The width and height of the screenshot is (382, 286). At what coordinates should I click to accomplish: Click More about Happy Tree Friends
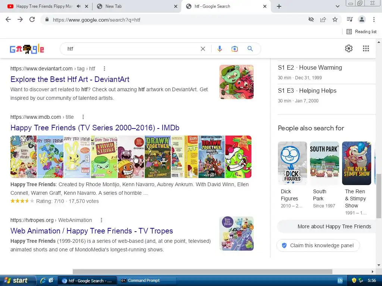[327, 226]
